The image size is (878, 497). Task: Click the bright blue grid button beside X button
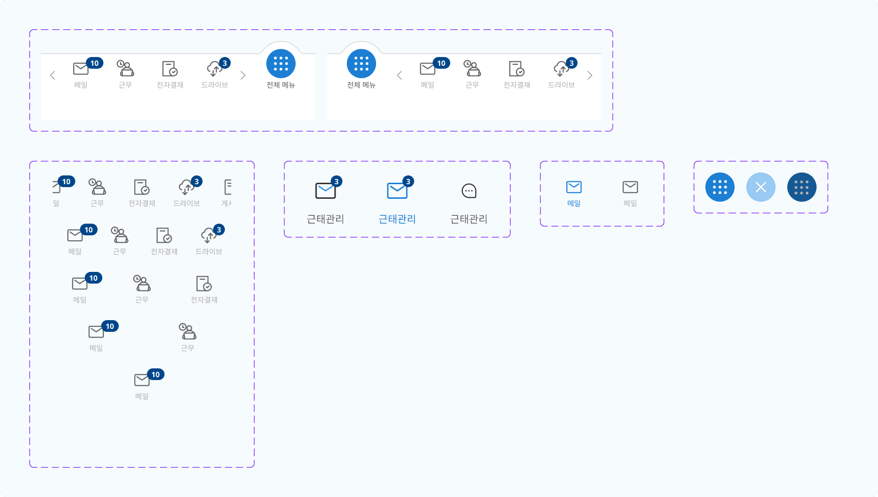coord(720,187)
